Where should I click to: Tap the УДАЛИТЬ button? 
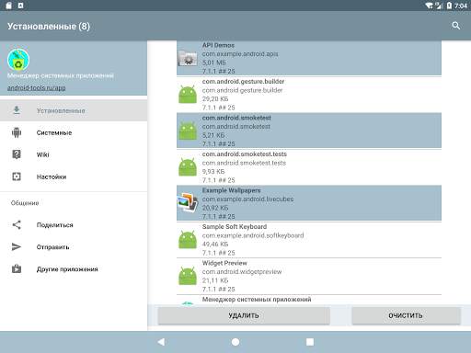244,315
